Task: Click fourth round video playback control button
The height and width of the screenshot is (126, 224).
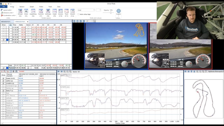Action: [84, 21]
